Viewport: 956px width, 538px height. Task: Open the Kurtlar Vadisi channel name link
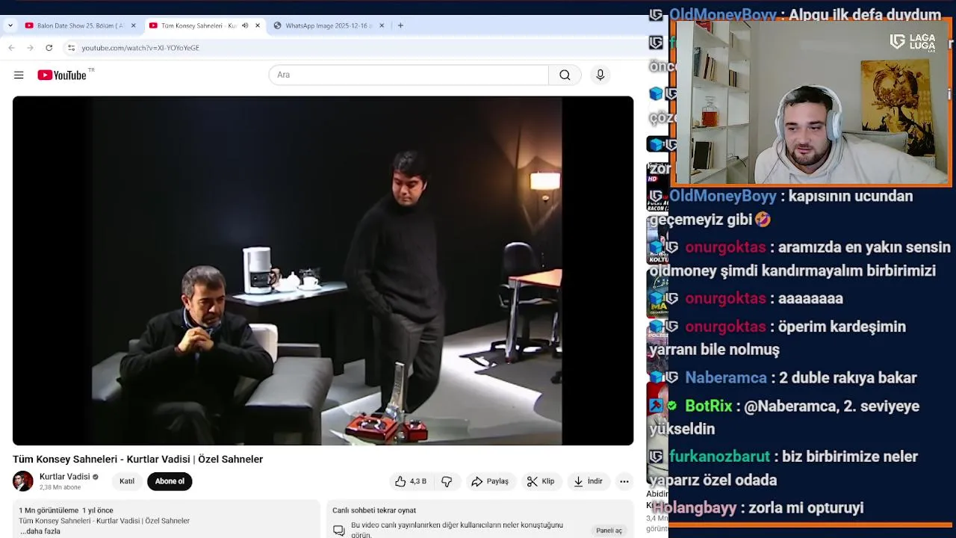[x=64, y=477]
